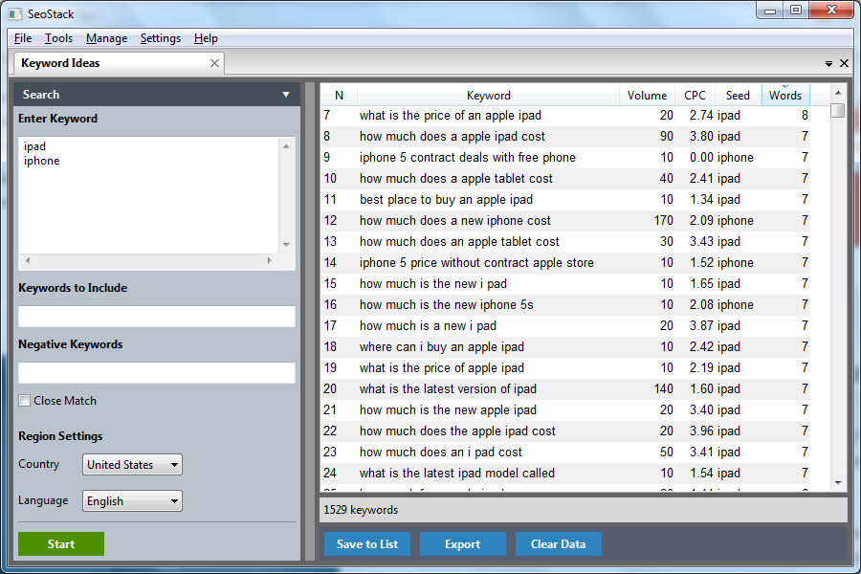Screen dimensions: 861x574
Task: Open the Language dropdown
Action: point(132,501)
